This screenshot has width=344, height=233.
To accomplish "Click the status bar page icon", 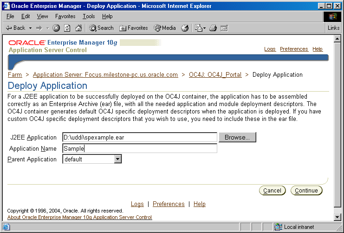I will click(6, 226).
